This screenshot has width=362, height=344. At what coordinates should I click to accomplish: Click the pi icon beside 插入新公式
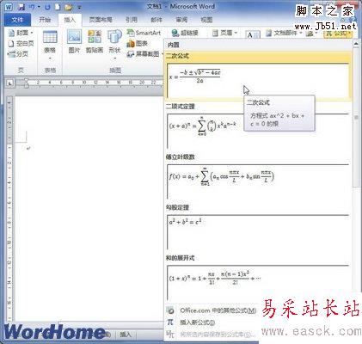point(170,322)
